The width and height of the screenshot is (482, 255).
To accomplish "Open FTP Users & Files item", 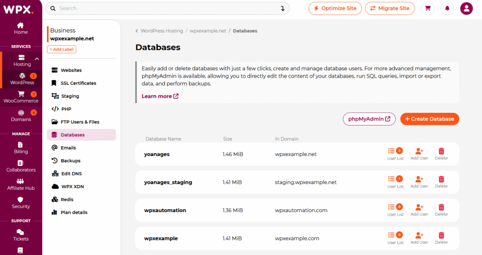I will 81,122.
